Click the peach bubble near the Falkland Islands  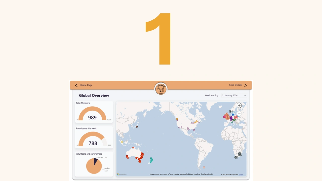204,167
